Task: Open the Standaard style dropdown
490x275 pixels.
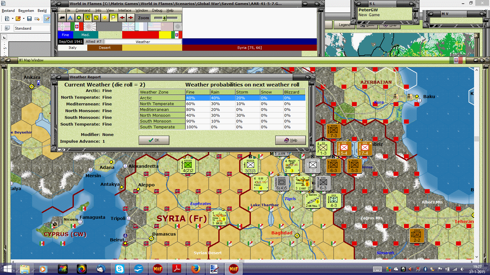Action: tap(32, 28)
